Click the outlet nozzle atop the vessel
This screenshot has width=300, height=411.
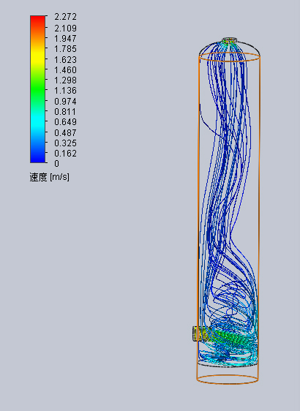(x=230, y=40)
